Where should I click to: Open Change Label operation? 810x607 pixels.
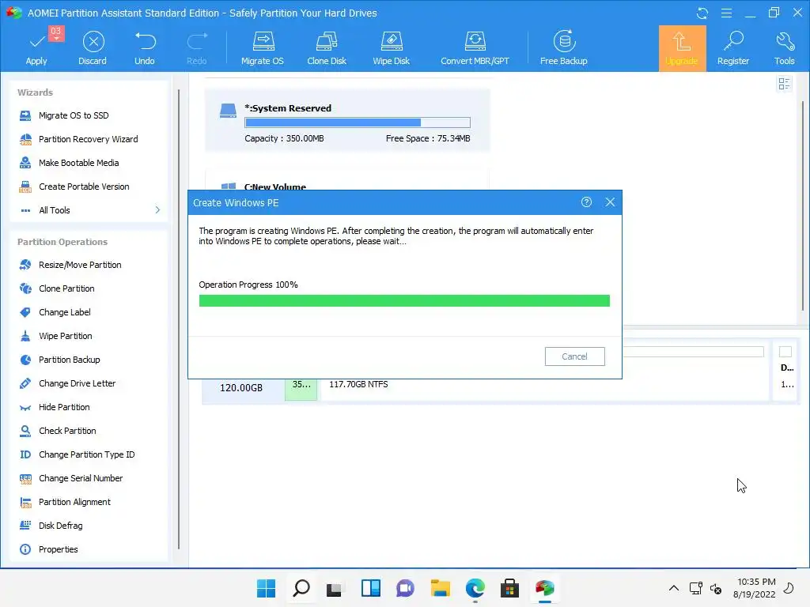coord(65,312)
